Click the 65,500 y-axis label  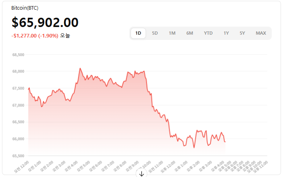coord(18,156)
